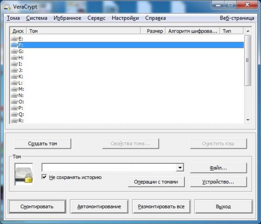Open the Настройки menu
This screenshot has height=224, width=261.
125,18
